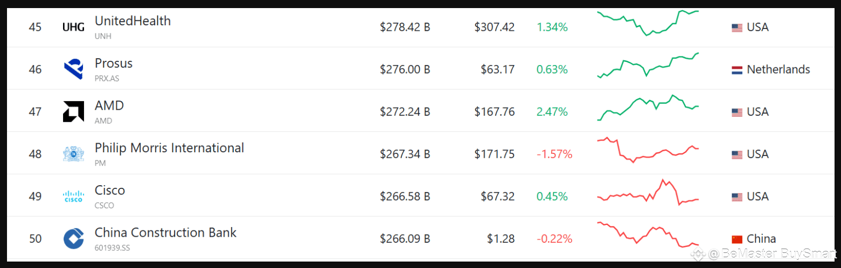Click Cisco's red price trend chart
Image resolution: width=841 pixels, height=268 pixels.
pyautogui.click(x=648, y=192)
